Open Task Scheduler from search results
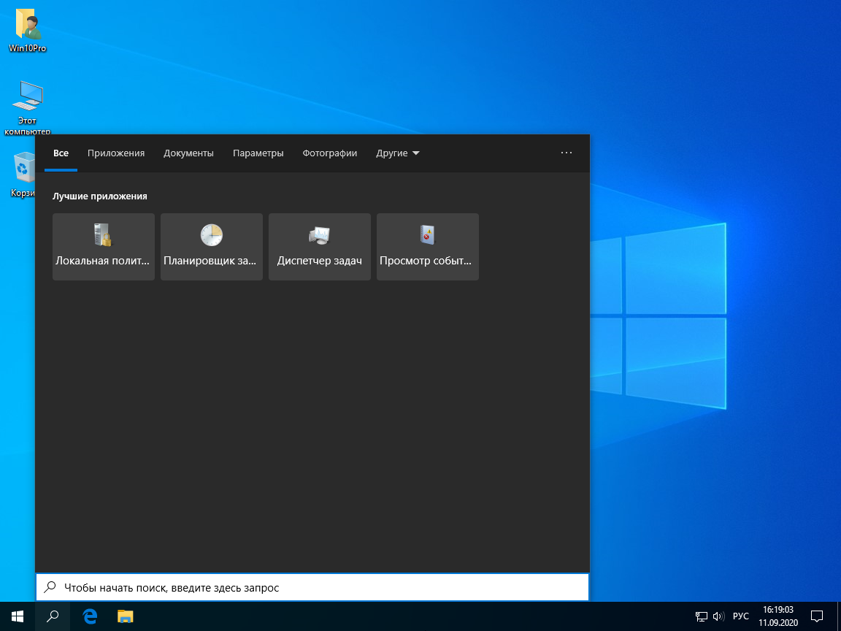The image size is (841, 631). click(x=211, y=246)
